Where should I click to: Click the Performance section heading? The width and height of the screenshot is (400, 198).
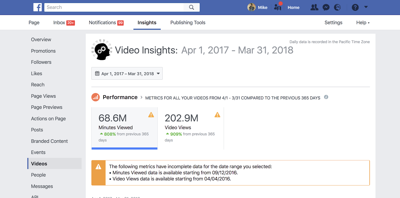click(120, 97)
